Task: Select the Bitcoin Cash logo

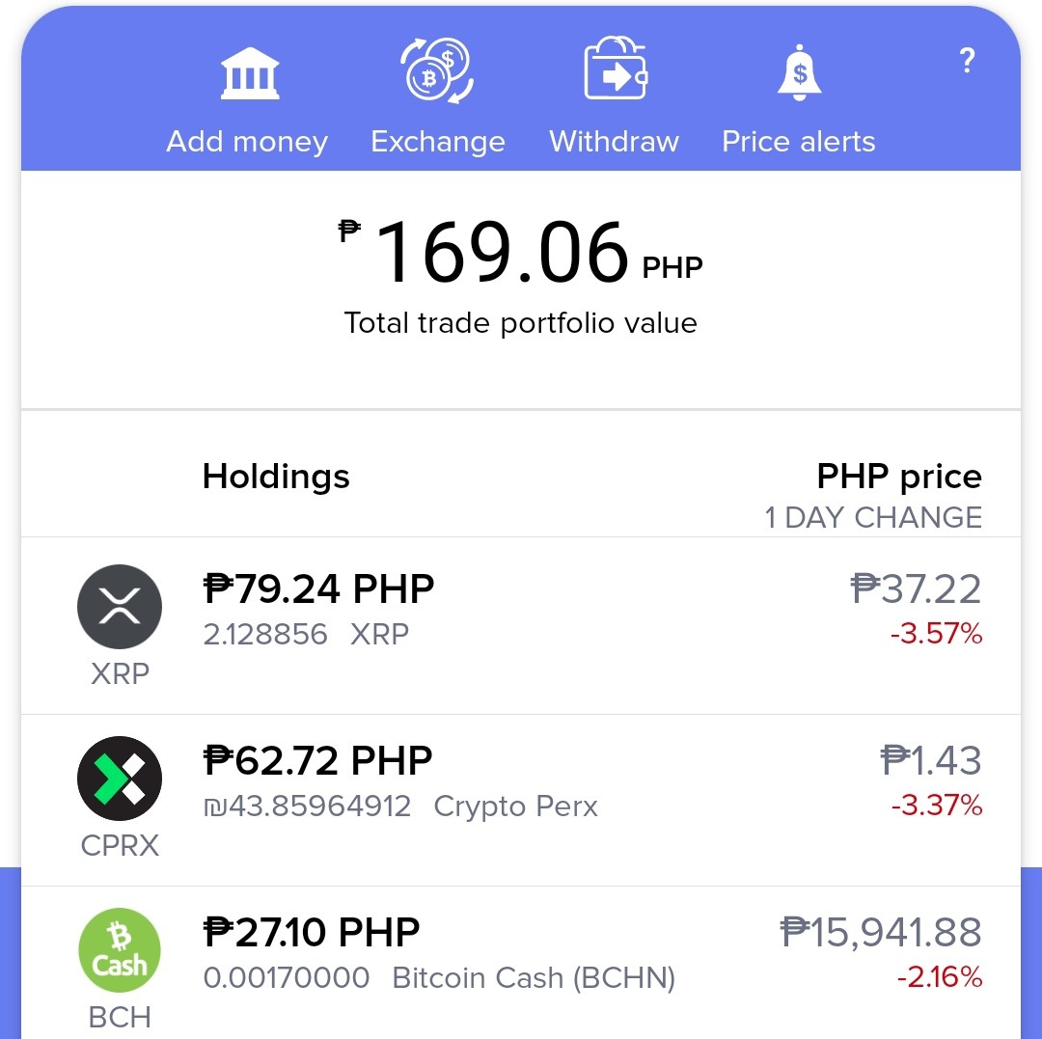Action: 120,950
